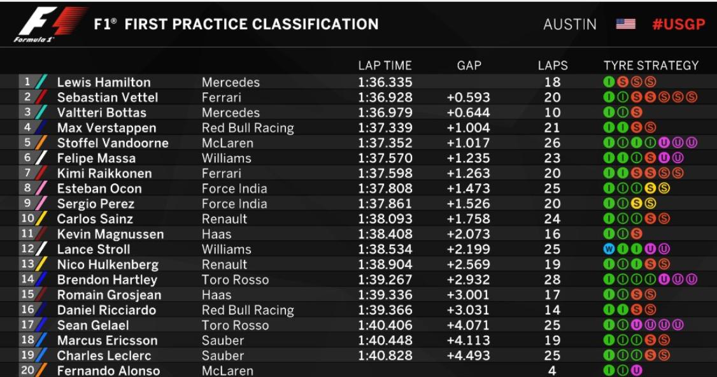717x377 pixels.
Task: Open the #USGP hashtag link
Action: click(679, 24)
